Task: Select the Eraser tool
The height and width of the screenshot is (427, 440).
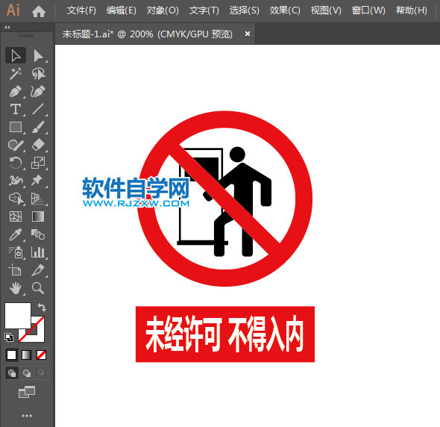Action: 38,146
